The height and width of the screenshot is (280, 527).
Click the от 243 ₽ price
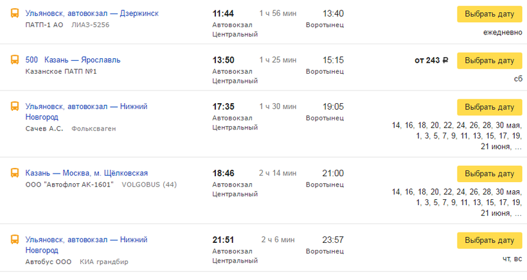click(431, 61)
